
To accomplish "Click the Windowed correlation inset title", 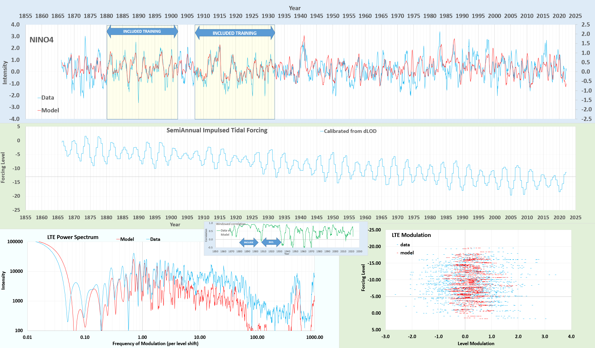I will pyautogui.click(x=230, y=224).
